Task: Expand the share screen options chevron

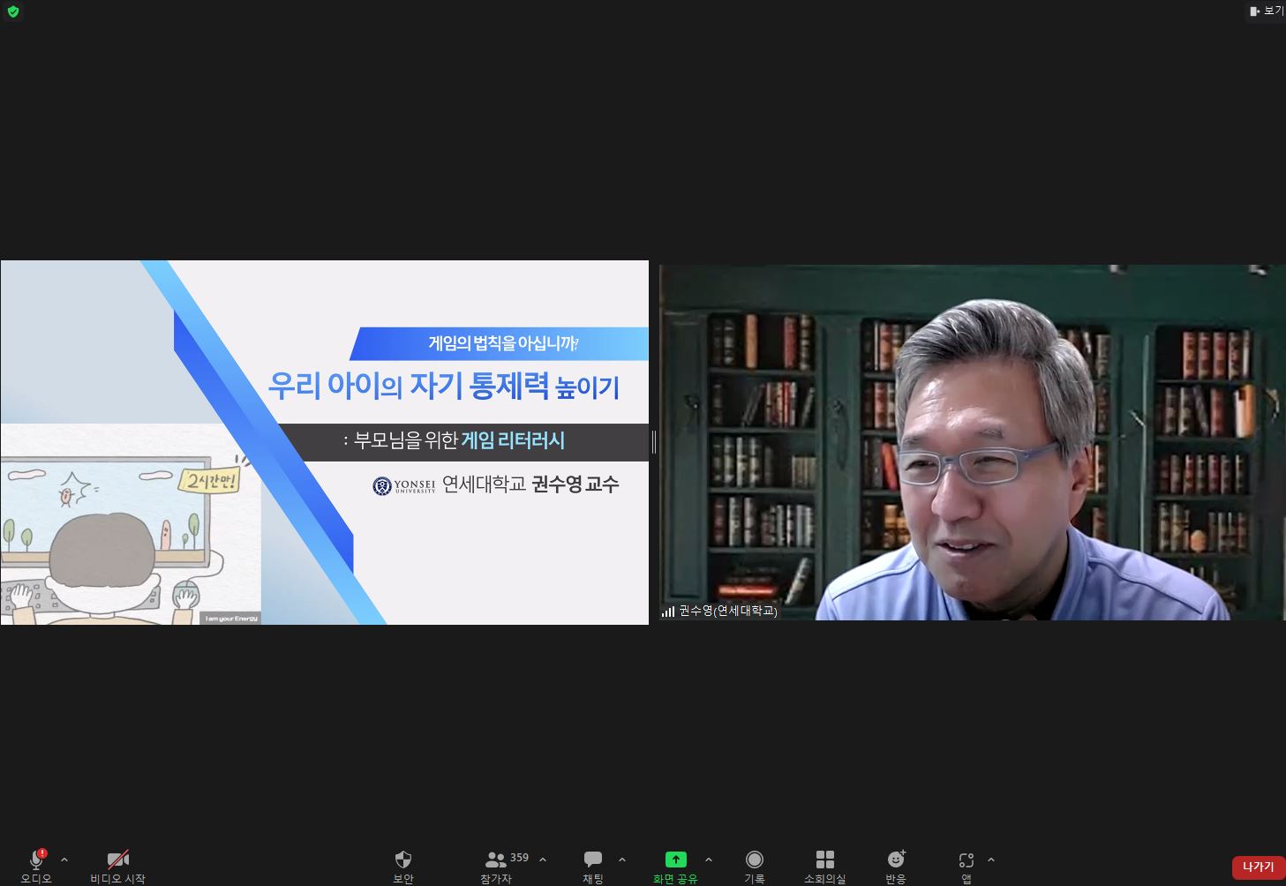Action: click(709, 860)
